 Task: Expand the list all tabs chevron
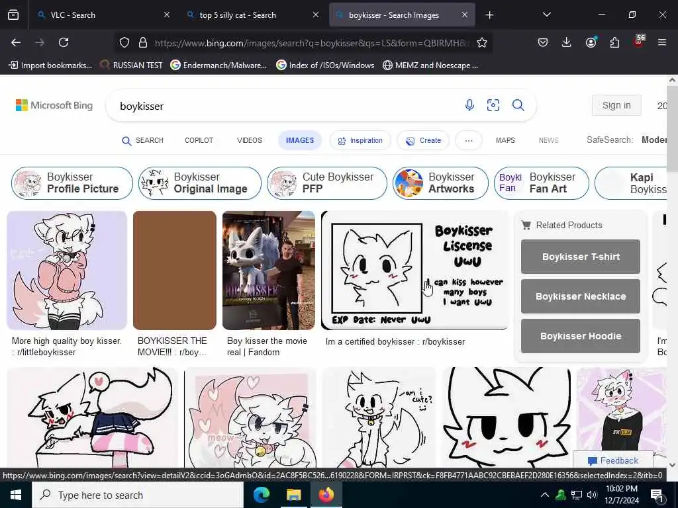[546, 15]
